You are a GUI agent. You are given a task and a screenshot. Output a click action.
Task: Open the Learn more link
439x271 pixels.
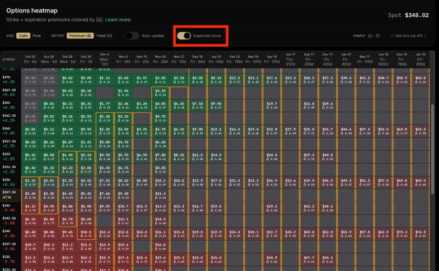(118, 20)
